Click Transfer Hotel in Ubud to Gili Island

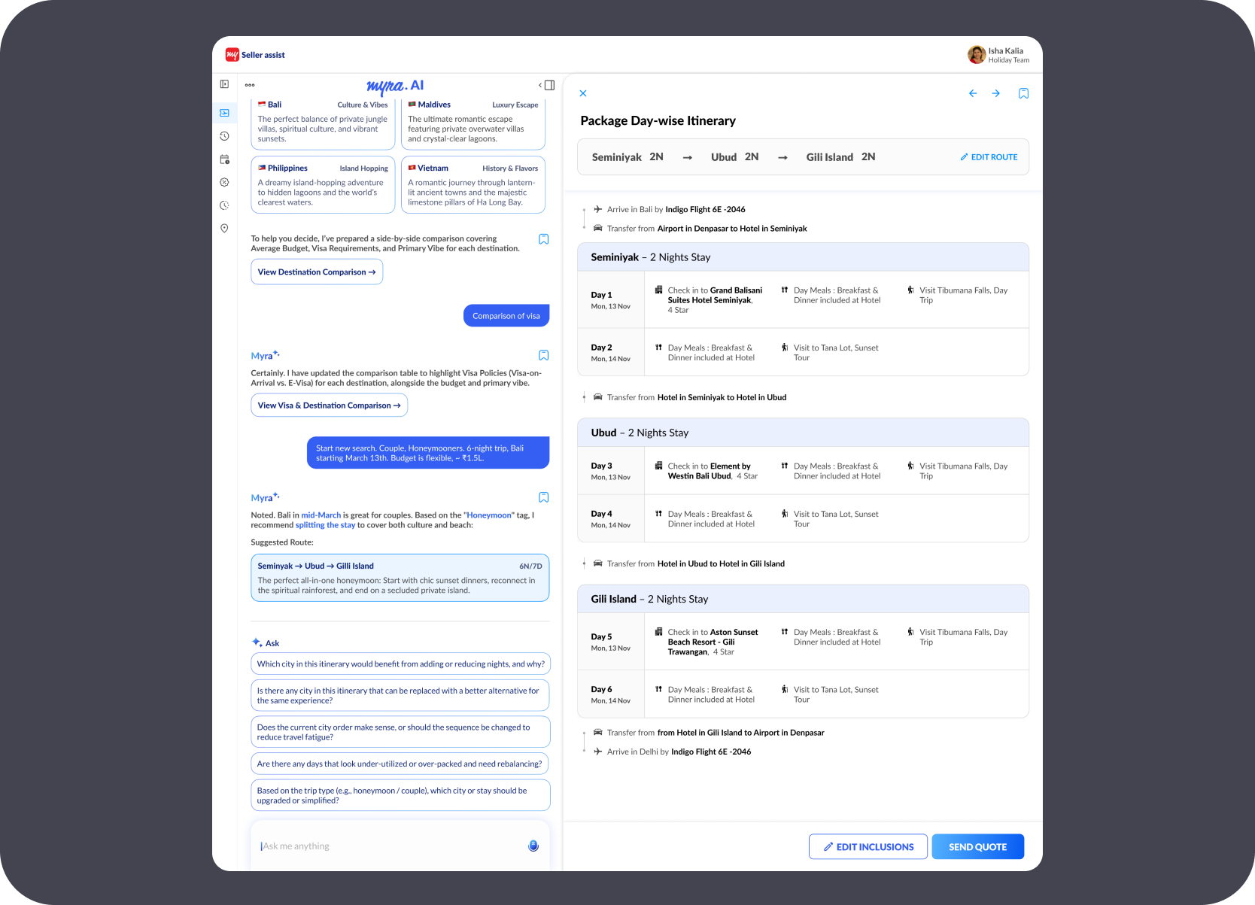click(x=689, y=563)
